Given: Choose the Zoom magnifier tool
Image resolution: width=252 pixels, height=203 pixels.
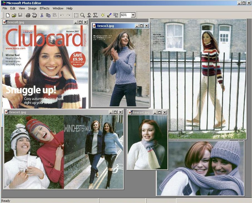Looking at the screenshot, I should point(83,15).
